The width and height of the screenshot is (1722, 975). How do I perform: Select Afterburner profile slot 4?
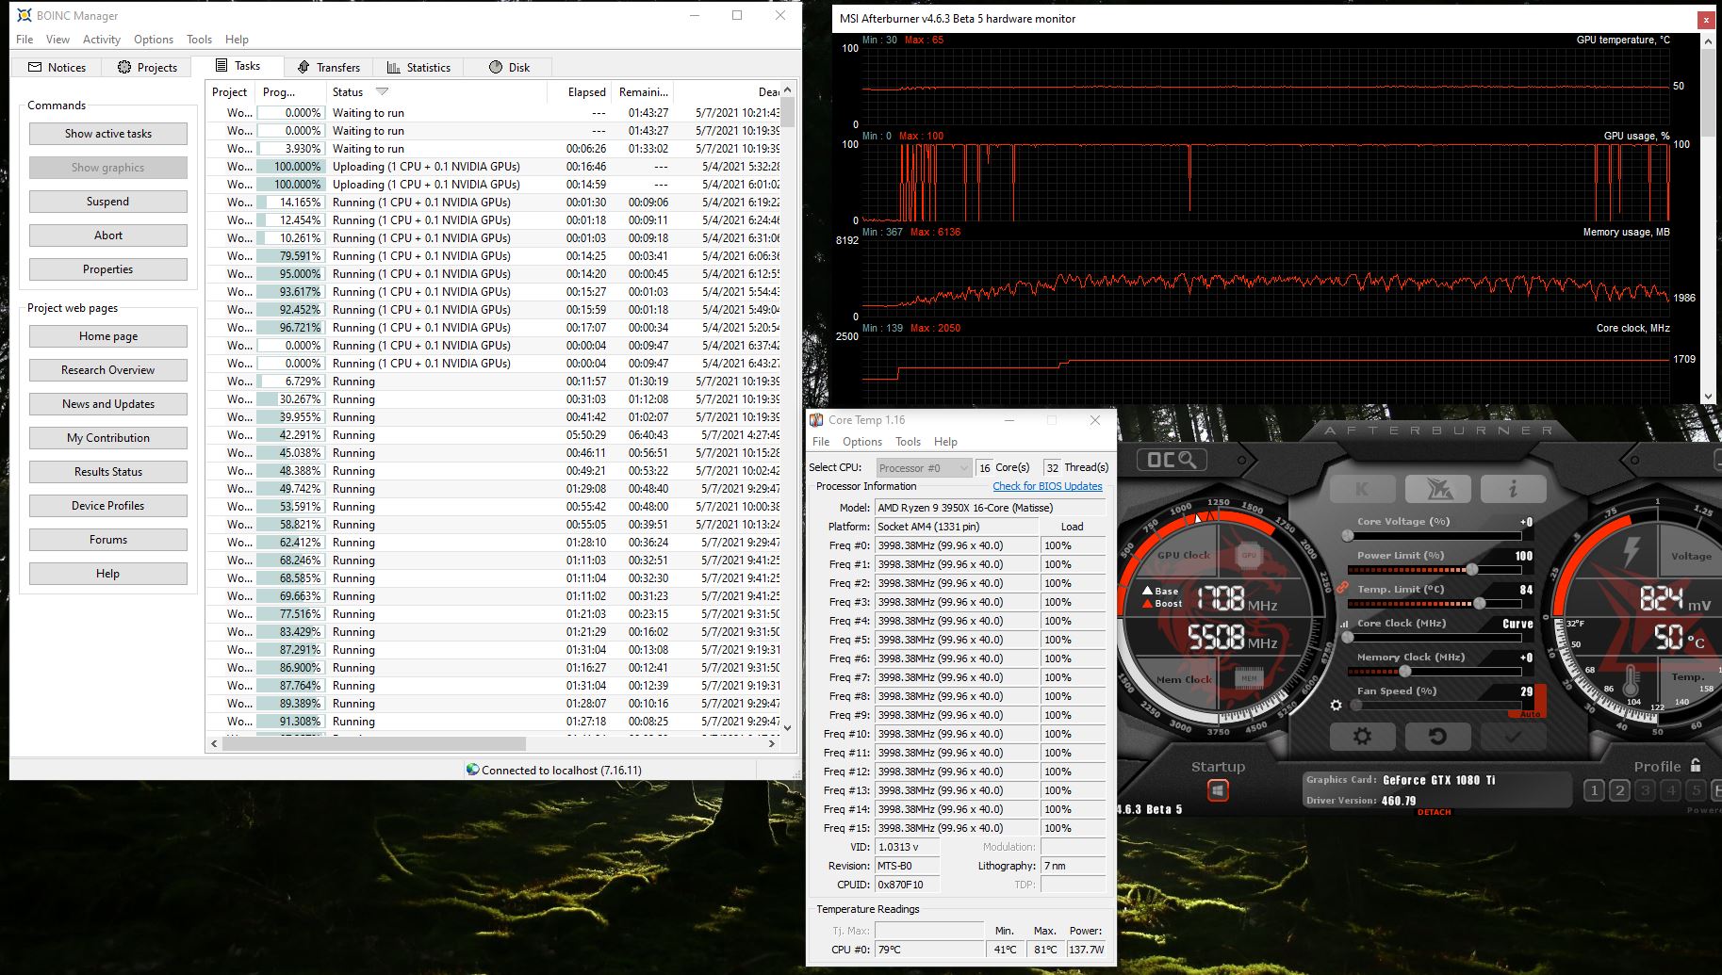pyautogui.click(x=1670, y=790)
